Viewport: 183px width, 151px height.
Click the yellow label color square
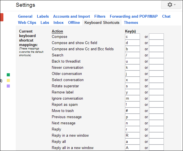pyautogui.click(x=8, y=80)
